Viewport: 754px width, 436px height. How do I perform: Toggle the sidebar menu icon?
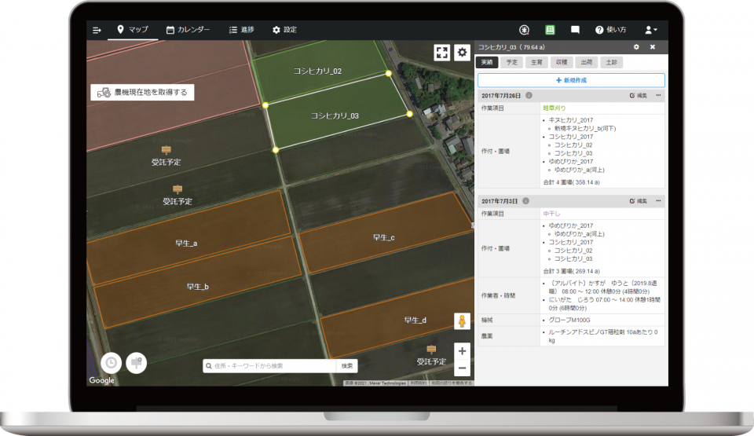[97, 30]
